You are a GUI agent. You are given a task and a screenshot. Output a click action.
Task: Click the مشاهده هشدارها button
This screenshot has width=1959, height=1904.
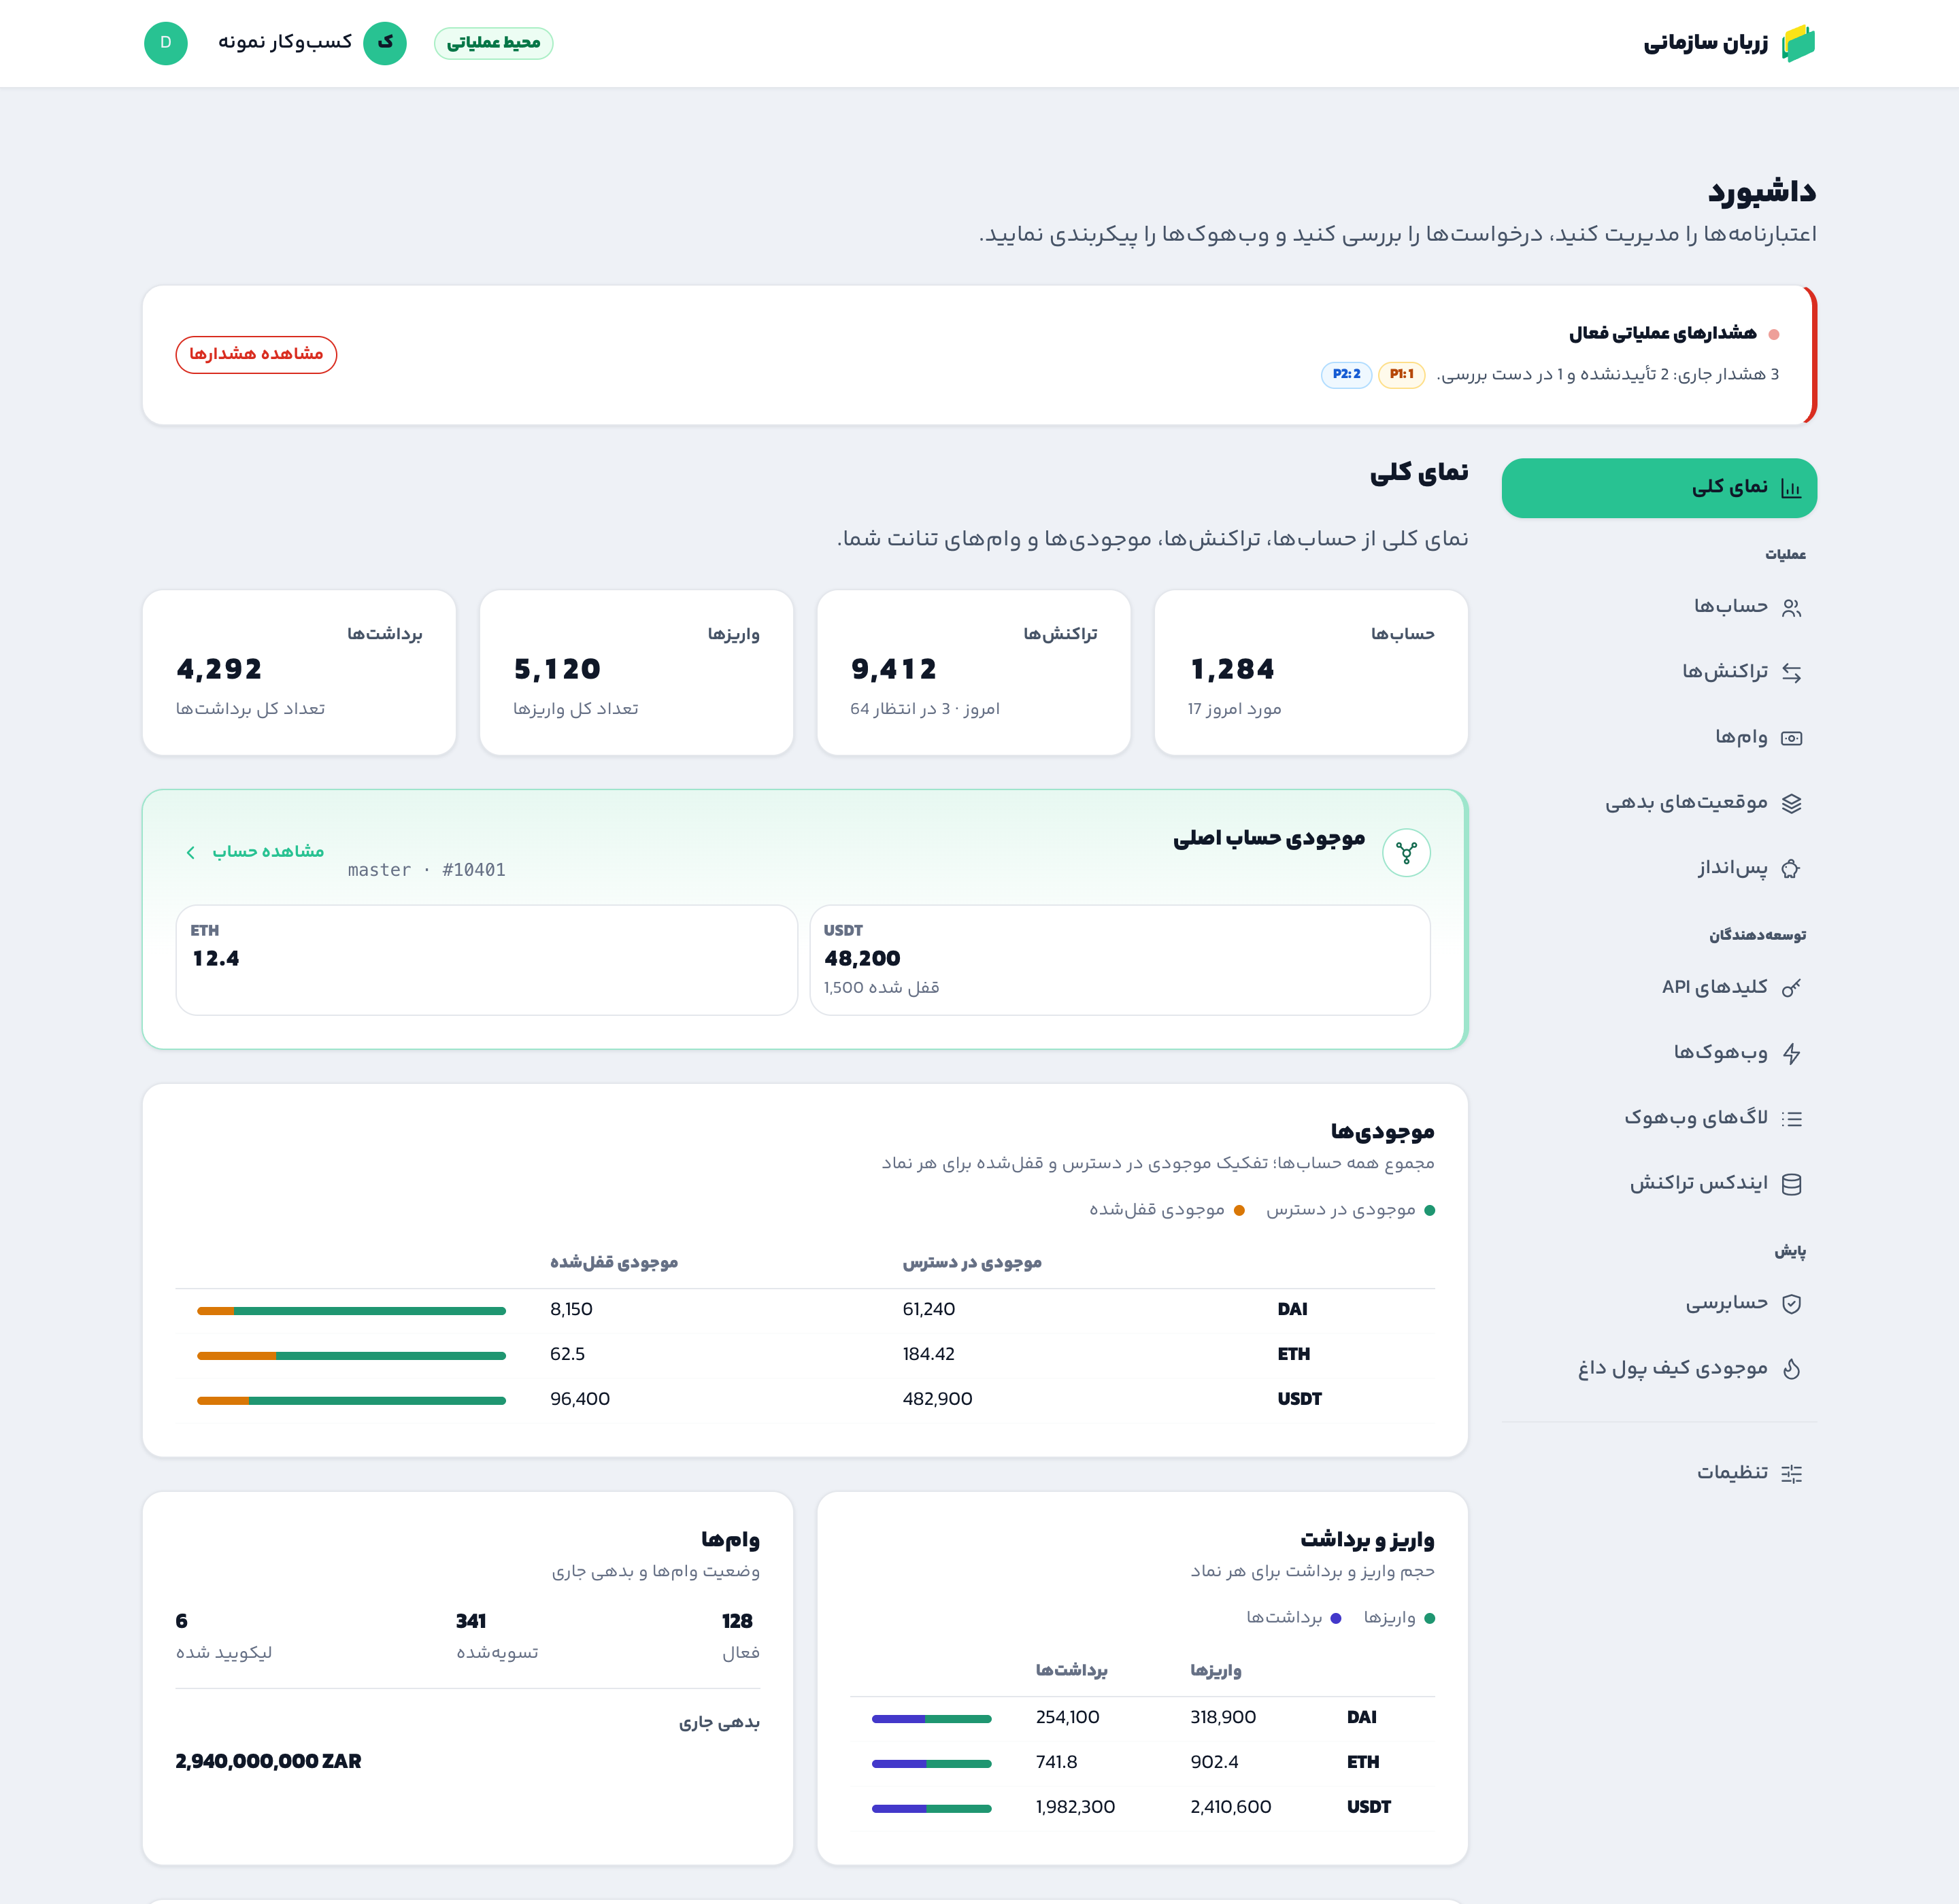point(256,354)
